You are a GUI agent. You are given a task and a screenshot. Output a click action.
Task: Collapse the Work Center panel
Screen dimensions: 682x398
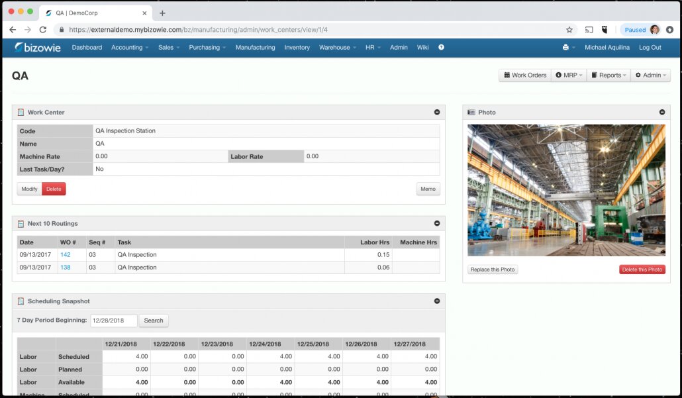coord(437,113)
